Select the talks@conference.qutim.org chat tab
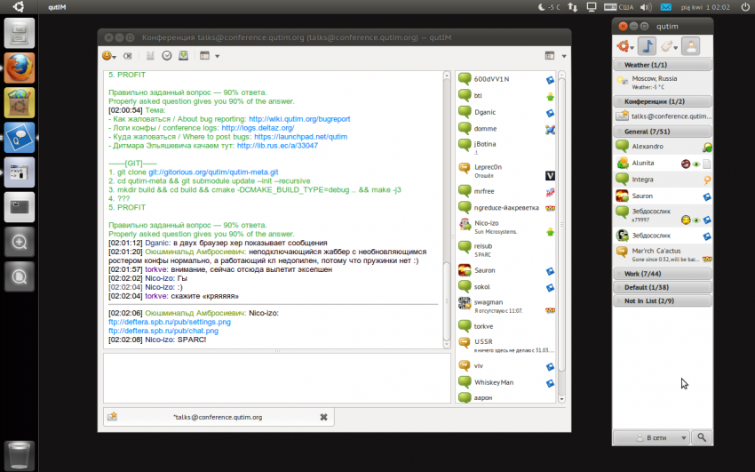This screenshot has width=755, height=472. tap(218, 416)
